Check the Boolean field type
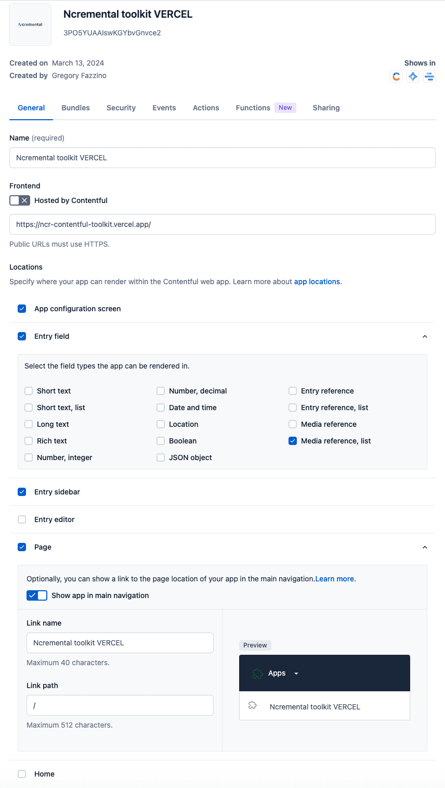The image size is (445, 788). (x=161, y=441)
